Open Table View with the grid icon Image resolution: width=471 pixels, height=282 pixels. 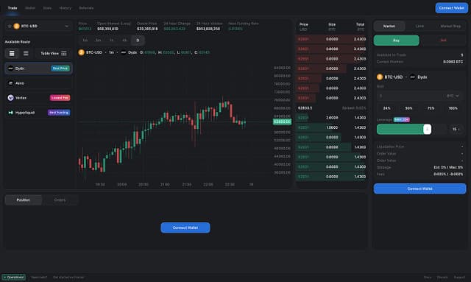click(x=64, y=54)
